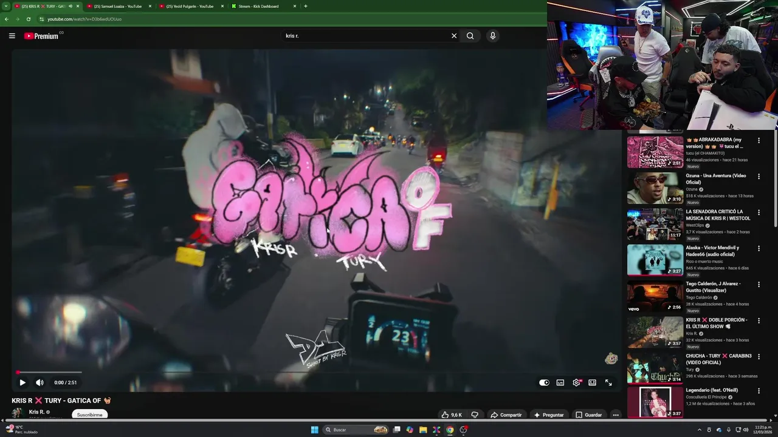Open the weather widget showing 16°C

click(22, 430)
